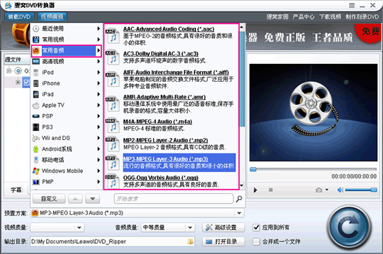Open the iPhone submenu category

66,83
